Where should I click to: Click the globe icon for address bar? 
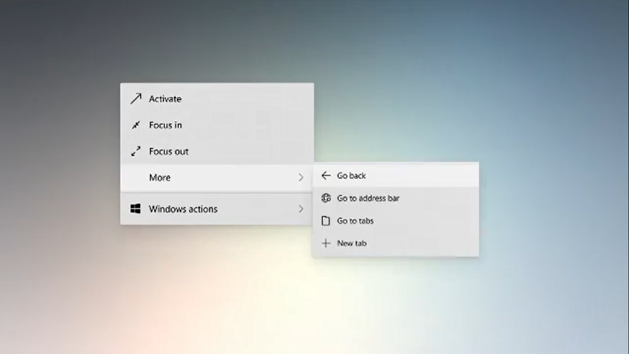coord(326,198)
